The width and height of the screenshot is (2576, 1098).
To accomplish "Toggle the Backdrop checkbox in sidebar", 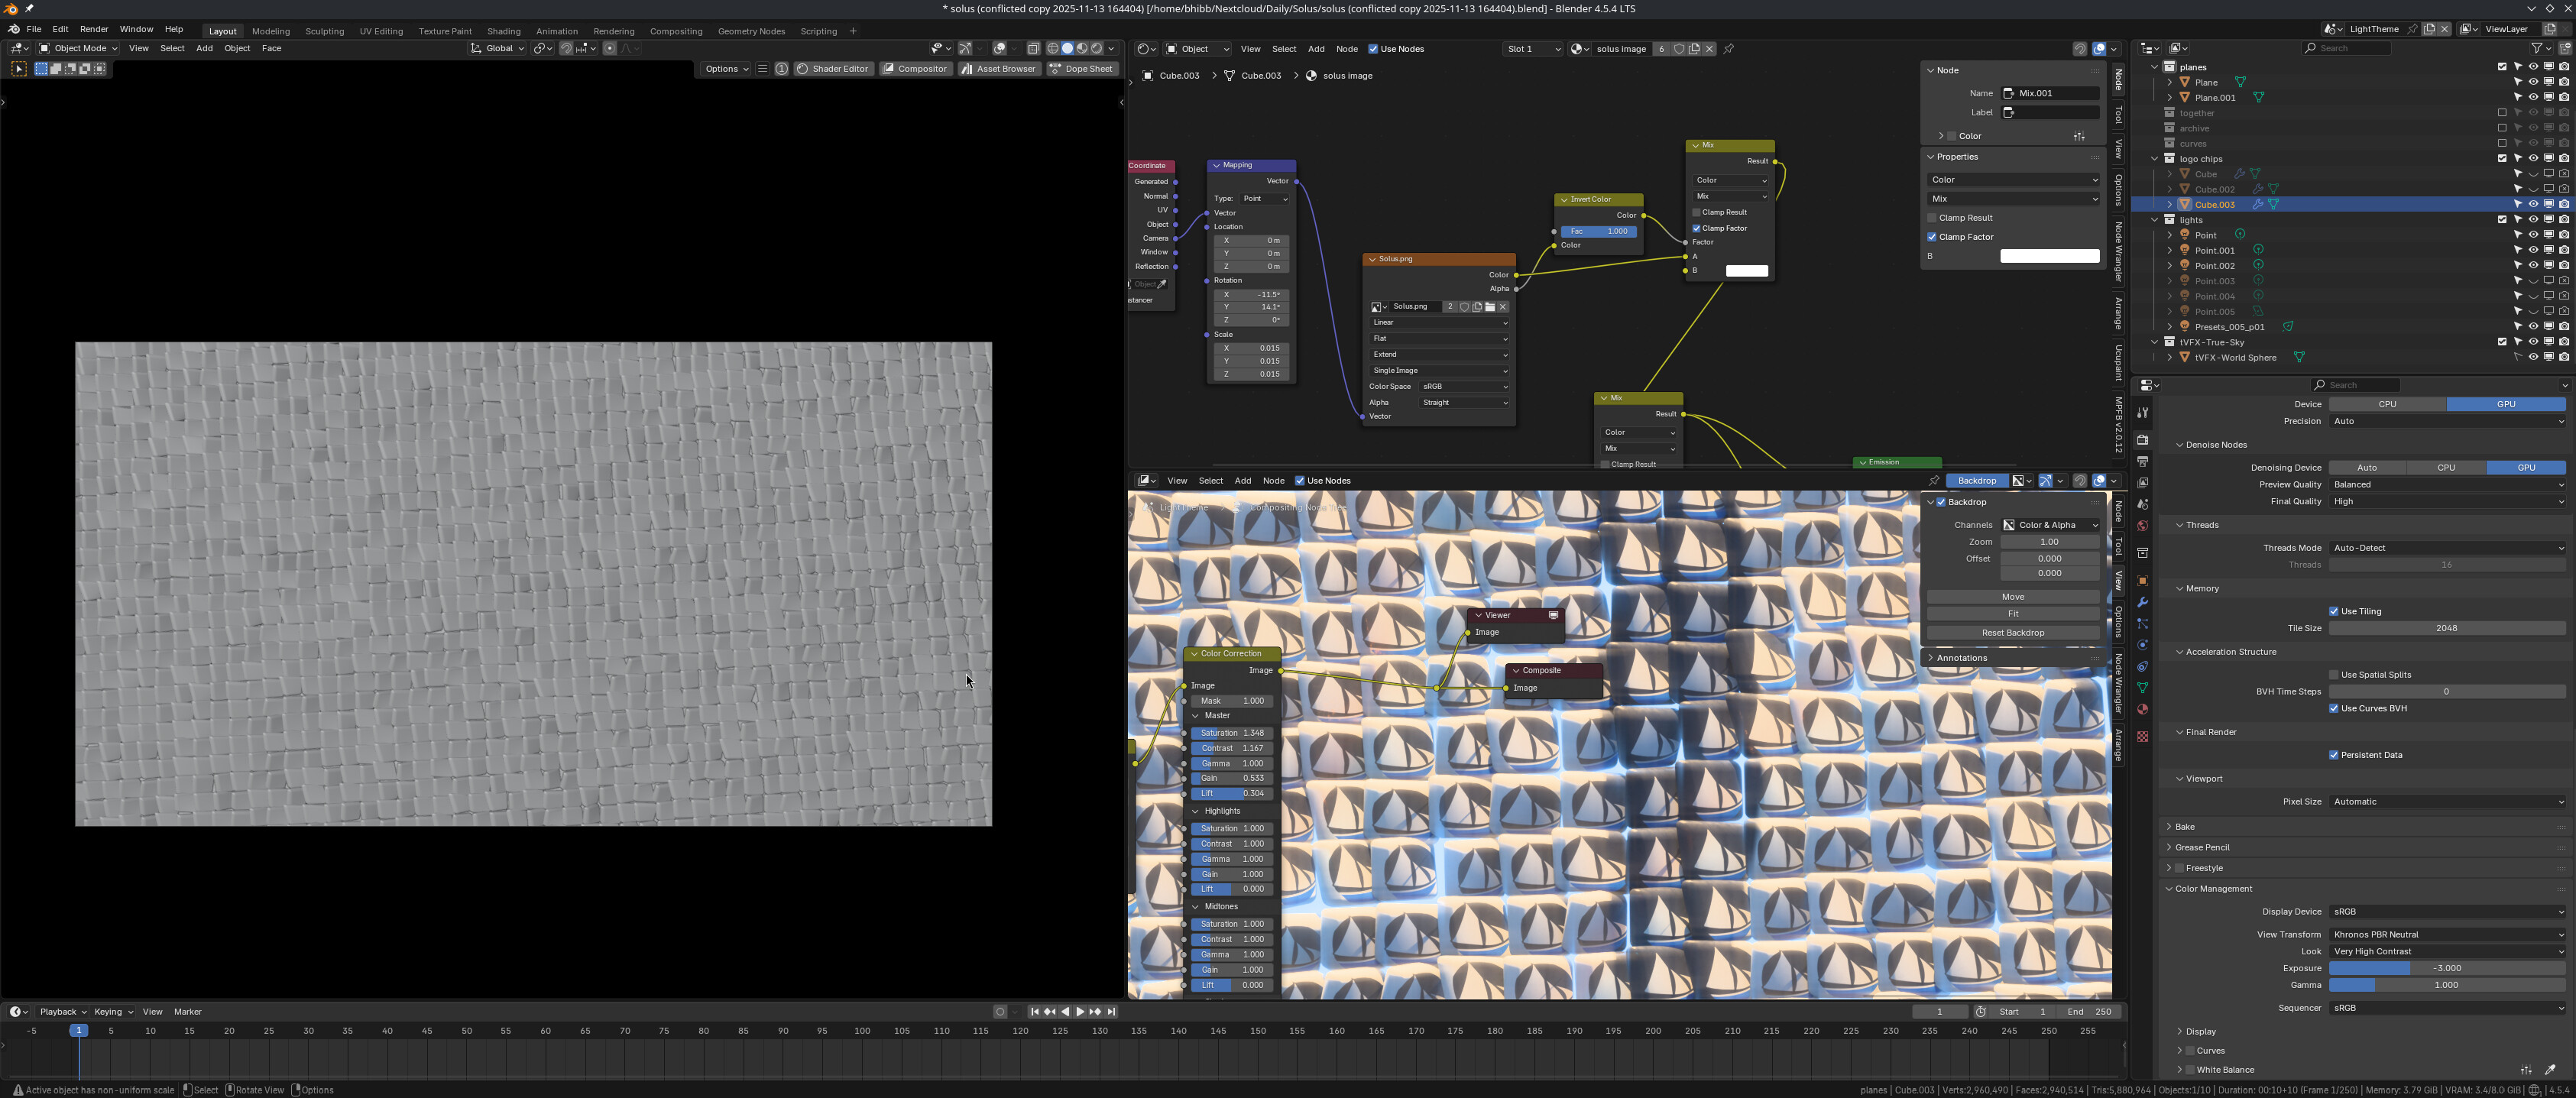I will [x=1941, y=502].
